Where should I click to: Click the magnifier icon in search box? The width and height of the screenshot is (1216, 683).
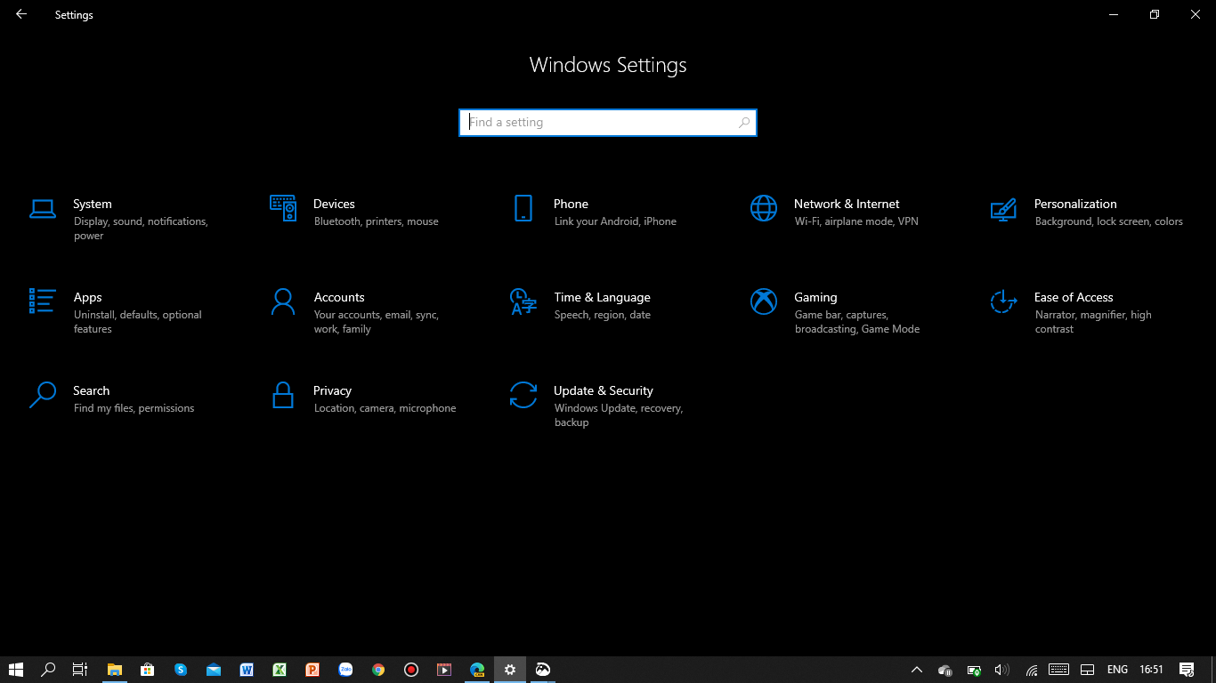[744, 123]
